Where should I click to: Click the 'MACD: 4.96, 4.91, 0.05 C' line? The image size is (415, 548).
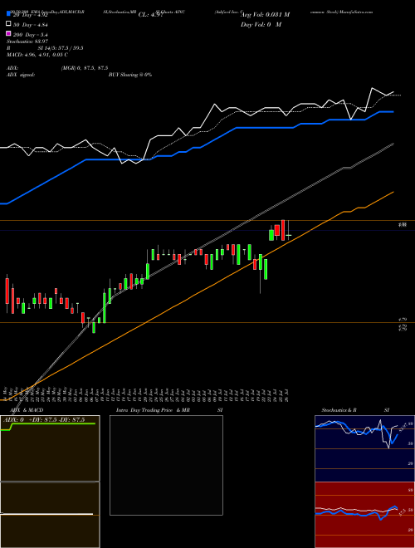point(37,55)
